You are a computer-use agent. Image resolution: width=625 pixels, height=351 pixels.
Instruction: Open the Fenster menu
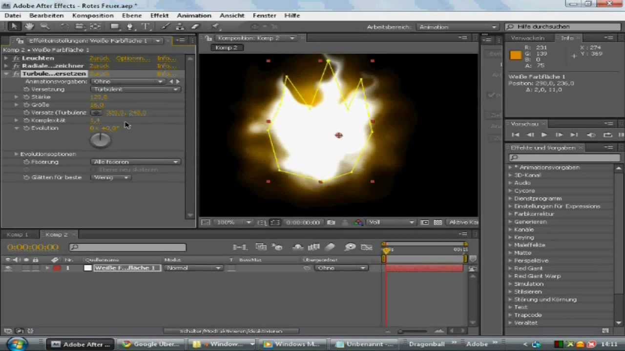[x=264, y=16]
